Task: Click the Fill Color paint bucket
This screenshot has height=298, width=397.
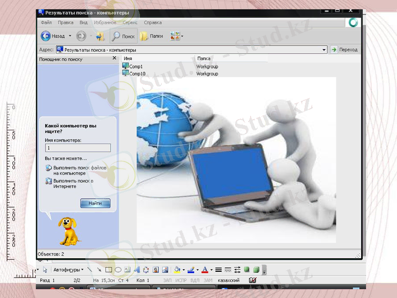Action: (177, 270)
